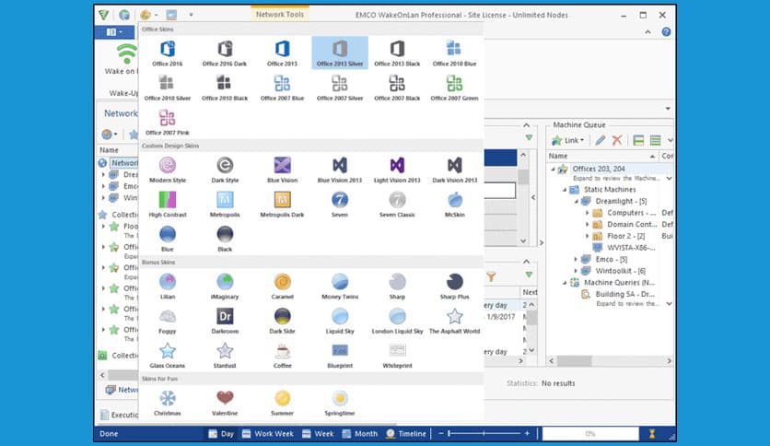Open the help question mark icon

[x=666, y=32]
